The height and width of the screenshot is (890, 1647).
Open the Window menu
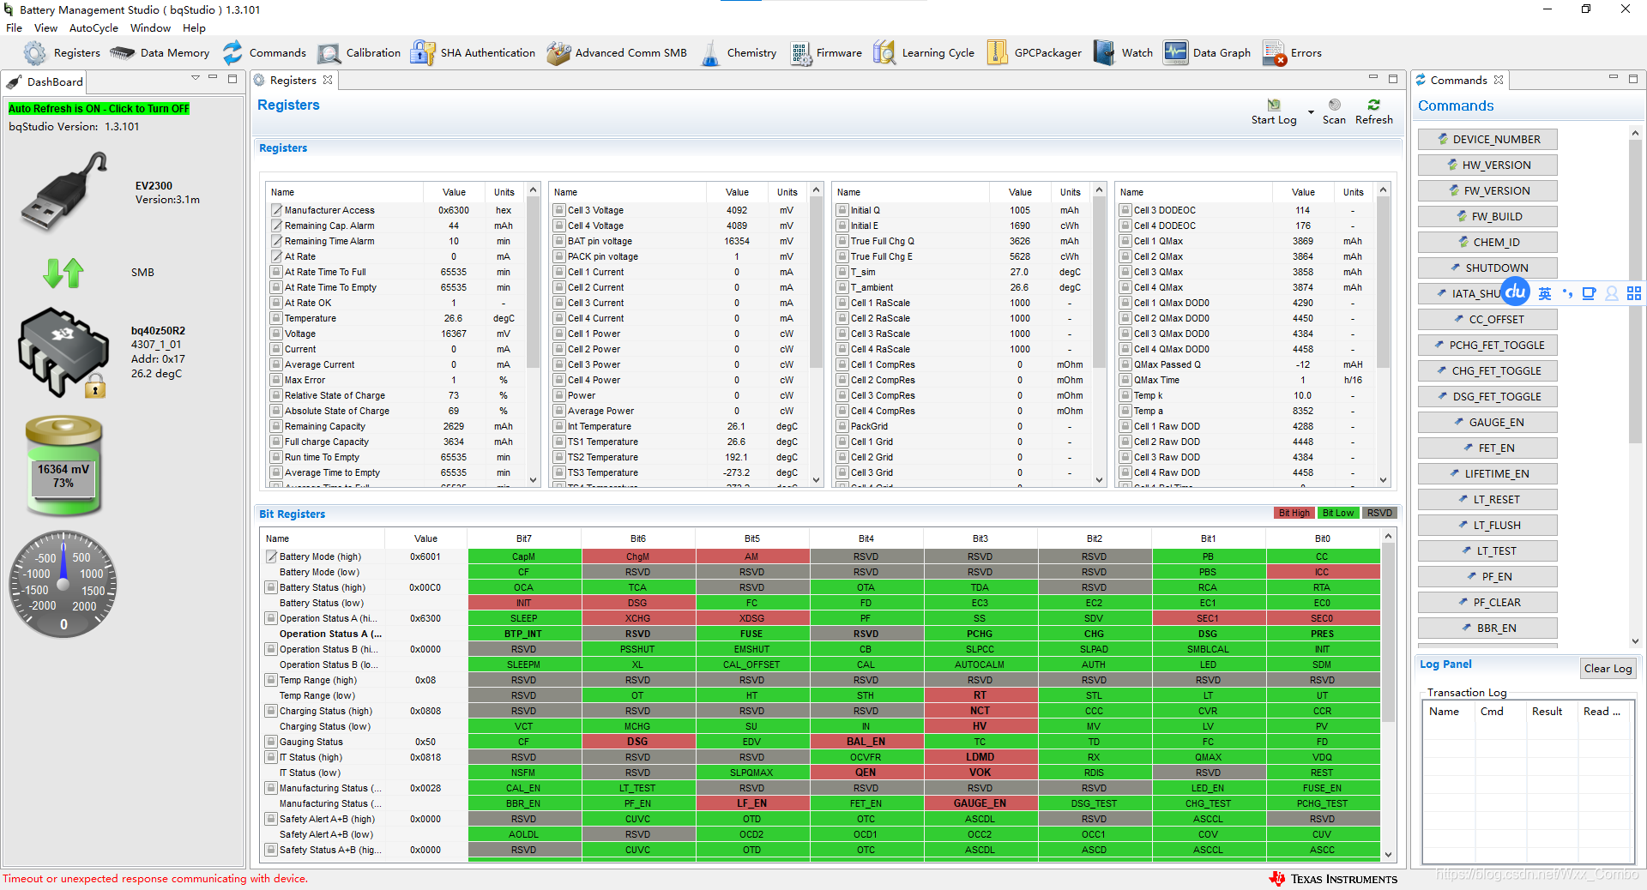click(150, 27)
